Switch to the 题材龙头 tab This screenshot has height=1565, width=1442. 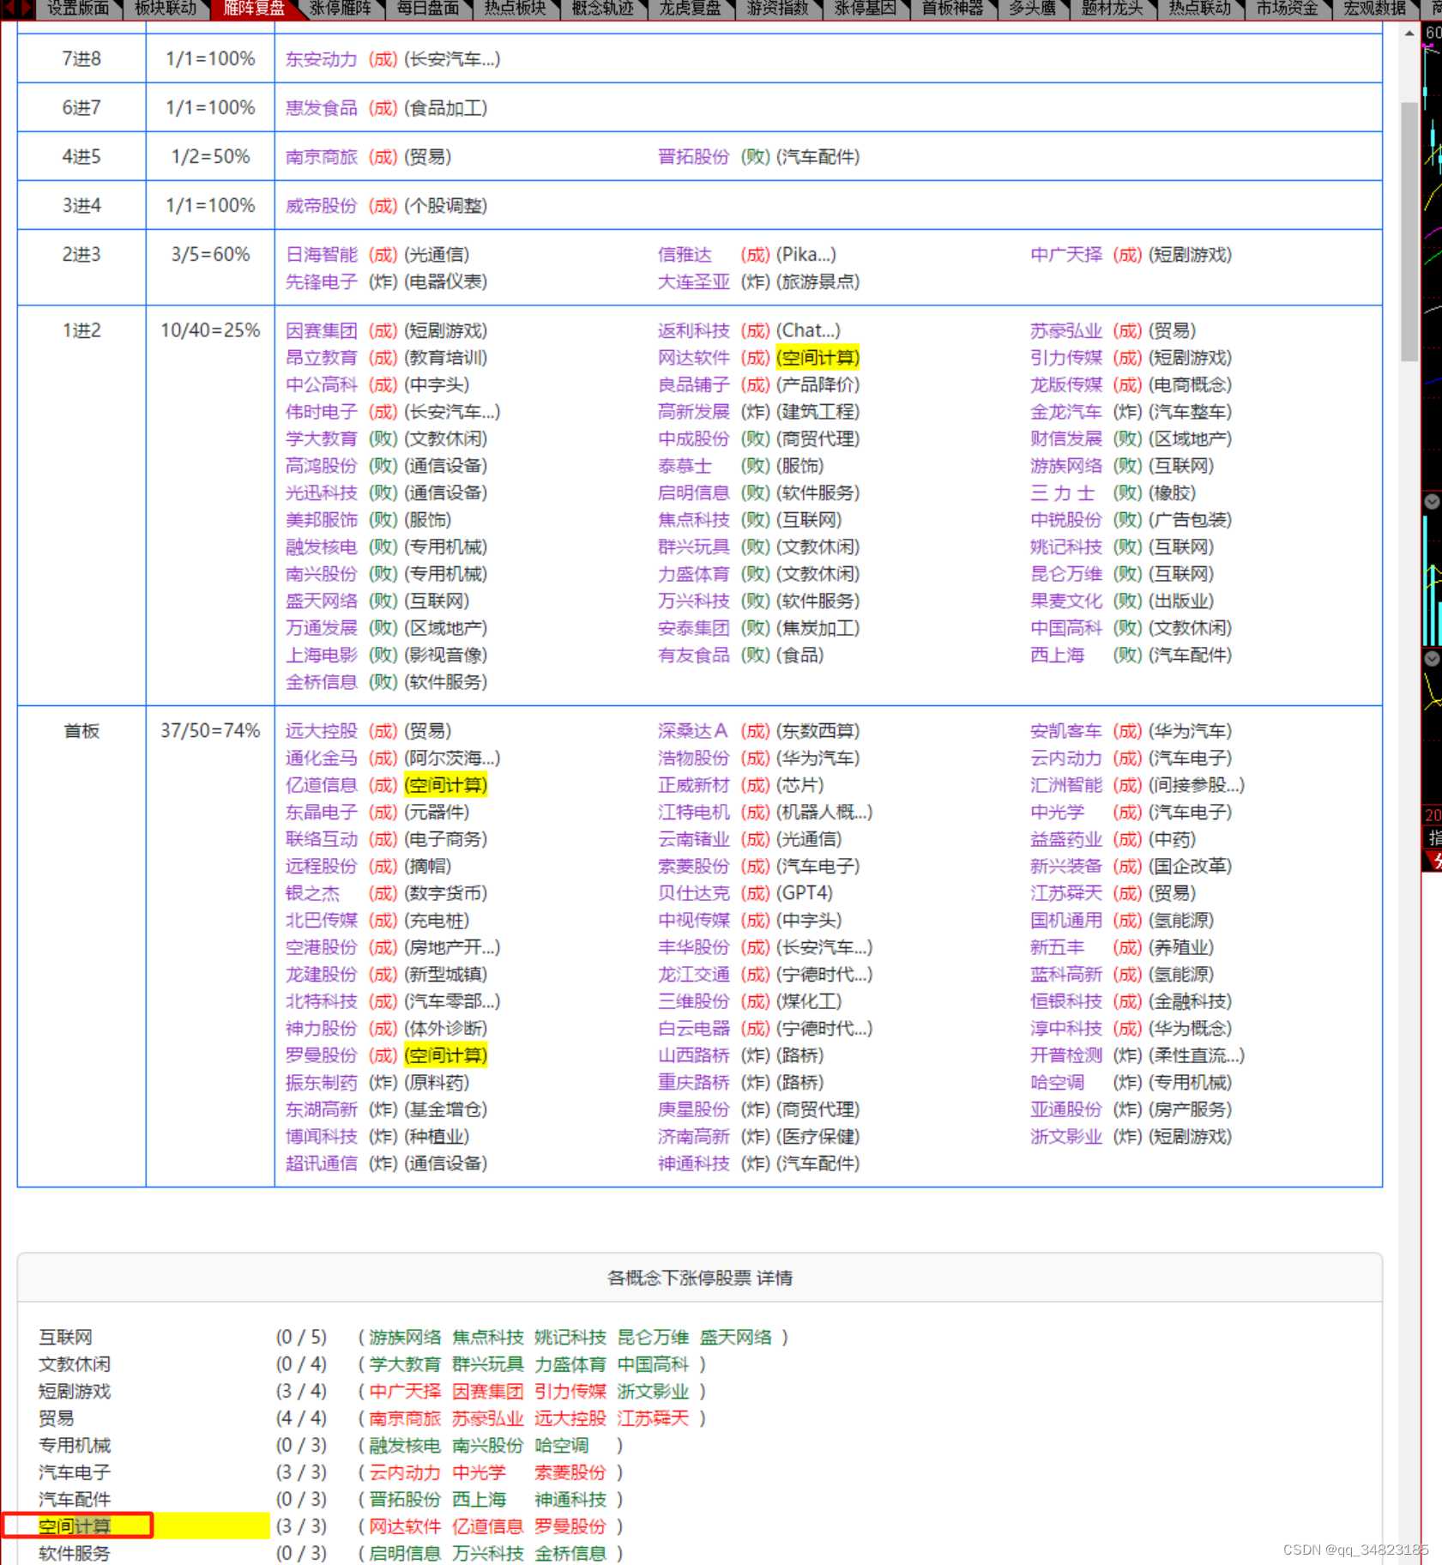(x=1112, y=9)
